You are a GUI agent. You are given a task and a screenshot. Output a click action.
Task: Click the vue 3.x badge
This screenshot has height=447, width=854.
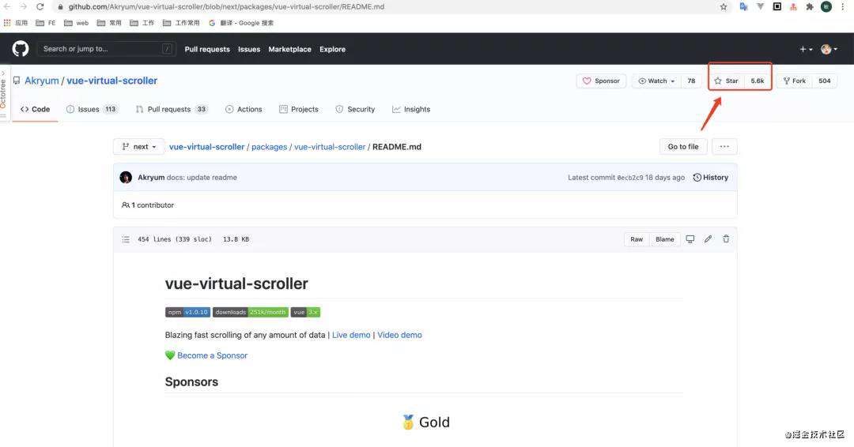click(x=305, y=312)
